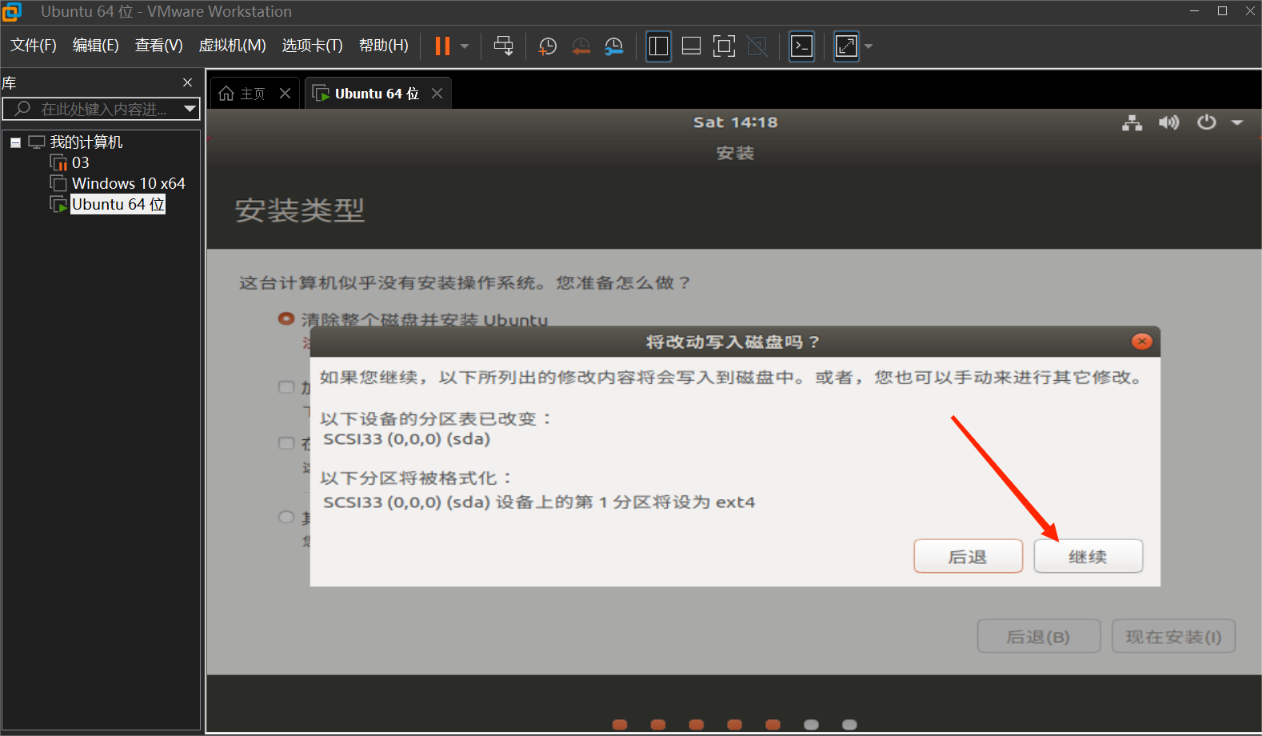Collapse the 我的计算机 tree node
This screenshot has height=736, width=1262.
pos(15,142)
